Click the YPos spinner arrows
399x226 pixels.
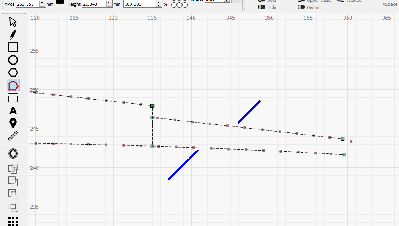pyautogui.click(x=42, y=4)
